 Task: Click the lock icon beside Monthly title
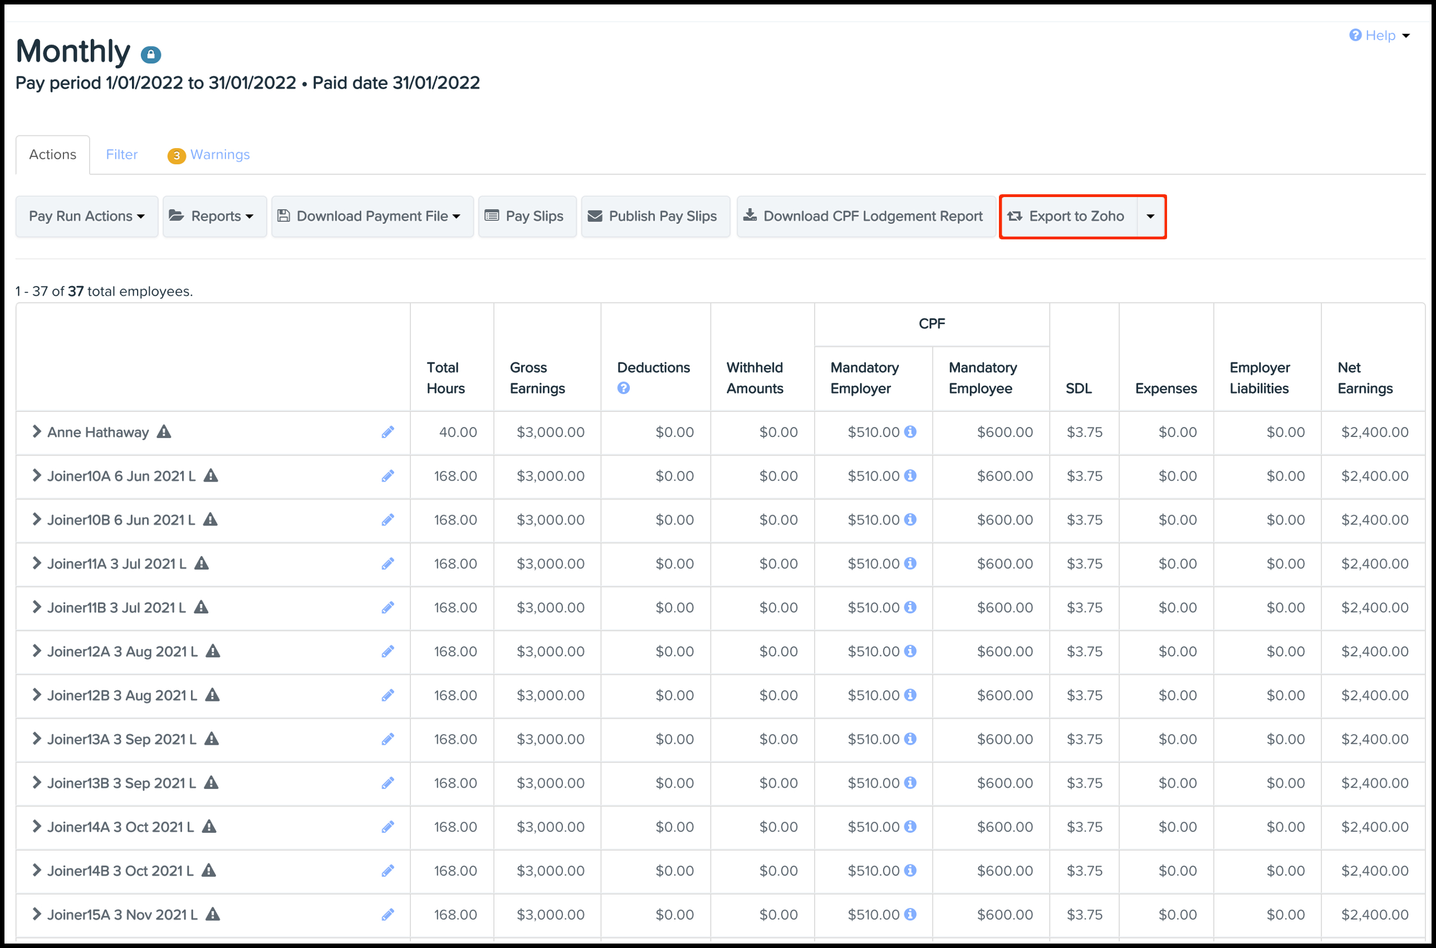point(150,55)
